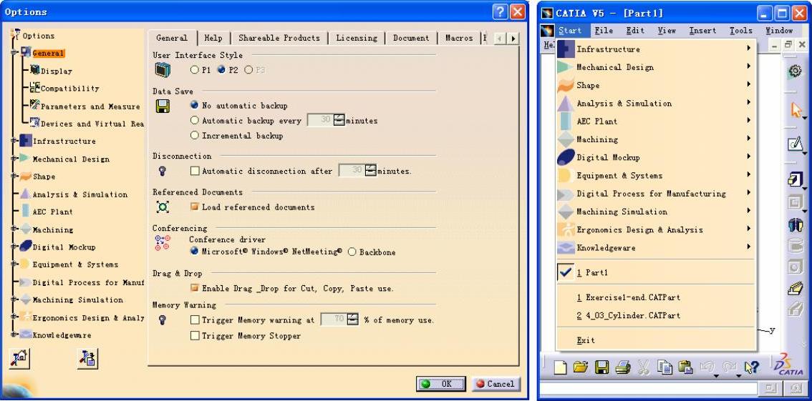This screenshot has height=401, width=812.
Task: Switch to the Help tab in Options
Action: [213, 38]
